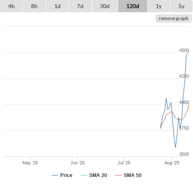Click the blue Price legend line marker

[55, 175]
